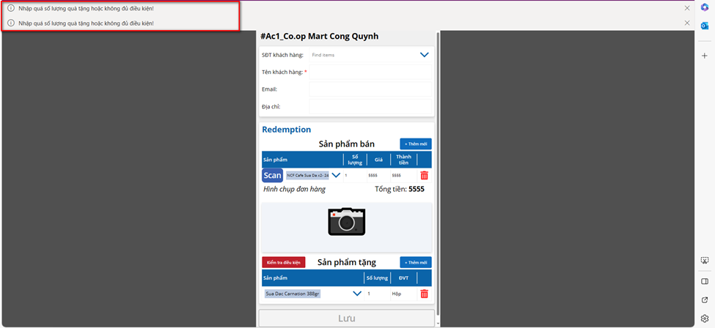Viewport: 715px width, 328px height.
Task: Click the info icon of first notification
Action: tap(11, 8)
